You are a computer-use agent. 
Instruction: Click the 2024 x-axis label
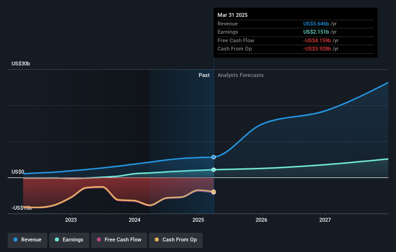135,220
